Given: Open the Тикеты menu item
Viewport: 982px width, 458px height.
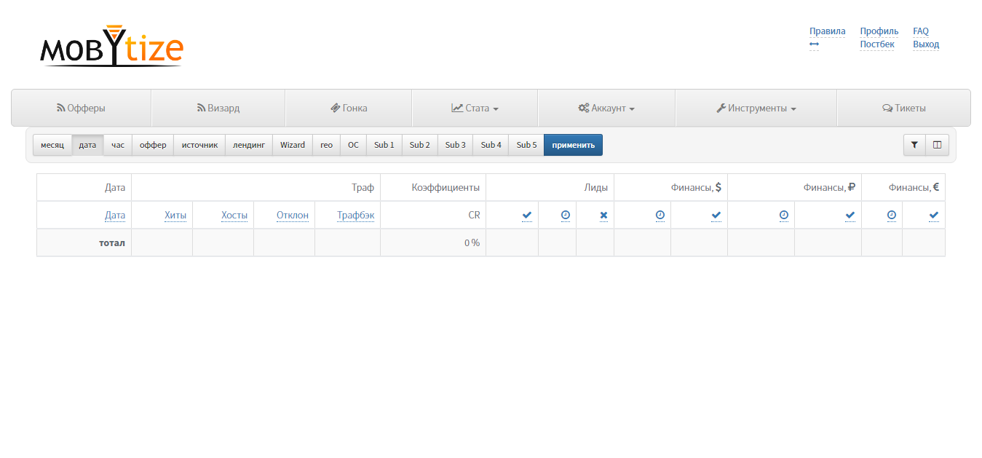Looking at the screenshot, I should [903, 108].
